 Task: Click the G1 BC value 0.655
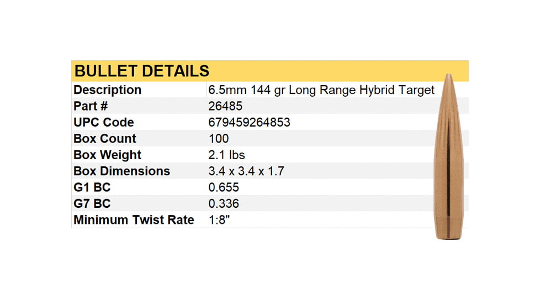point(224,187)
